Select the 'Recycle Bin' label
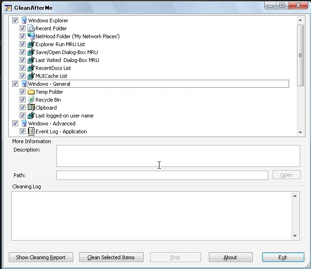The height and width of the screenshot is (269, 311). tap(48, 100)
